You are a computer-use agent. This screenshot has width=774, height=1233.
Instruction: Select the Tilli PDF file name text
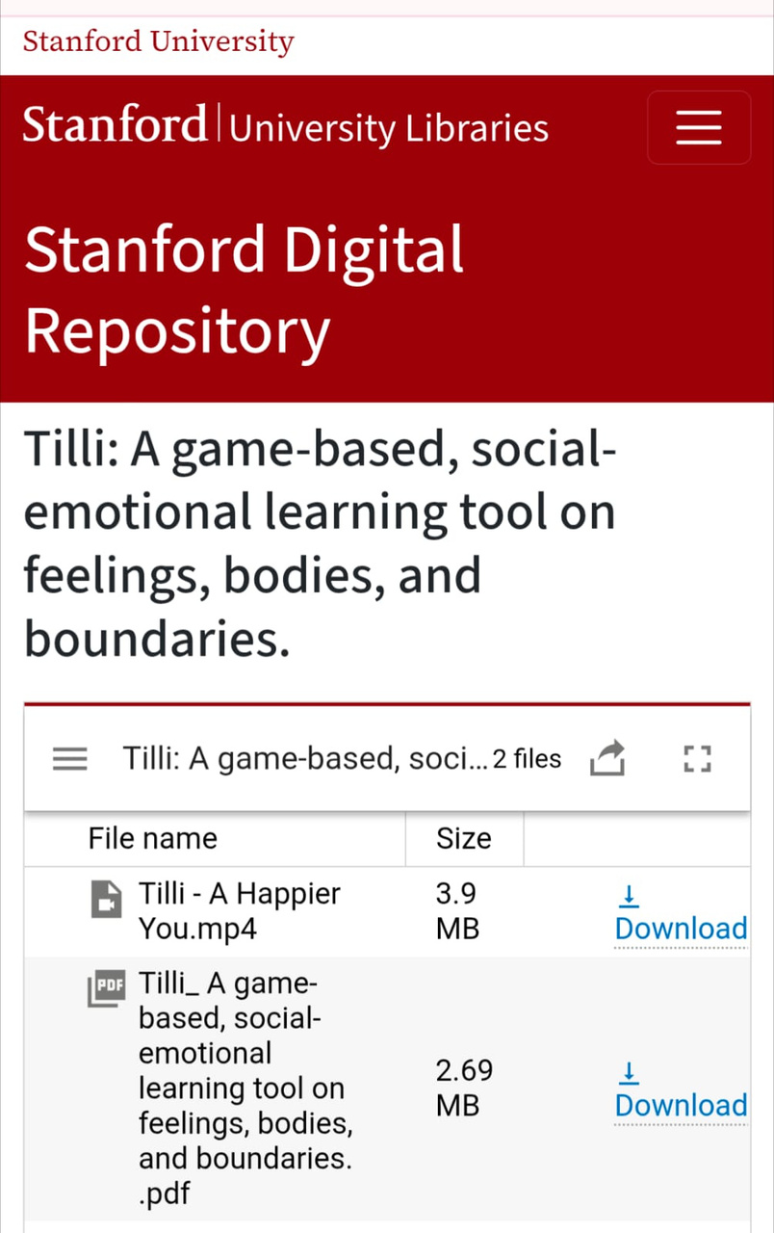pos(245,1089)
